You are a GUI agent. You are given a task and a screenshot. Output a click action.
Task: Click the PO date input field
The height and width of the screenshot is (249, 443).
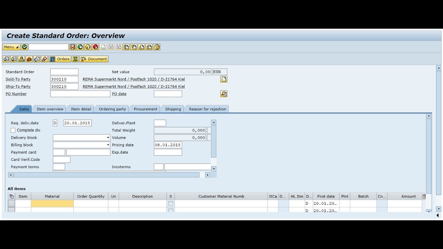168,94
